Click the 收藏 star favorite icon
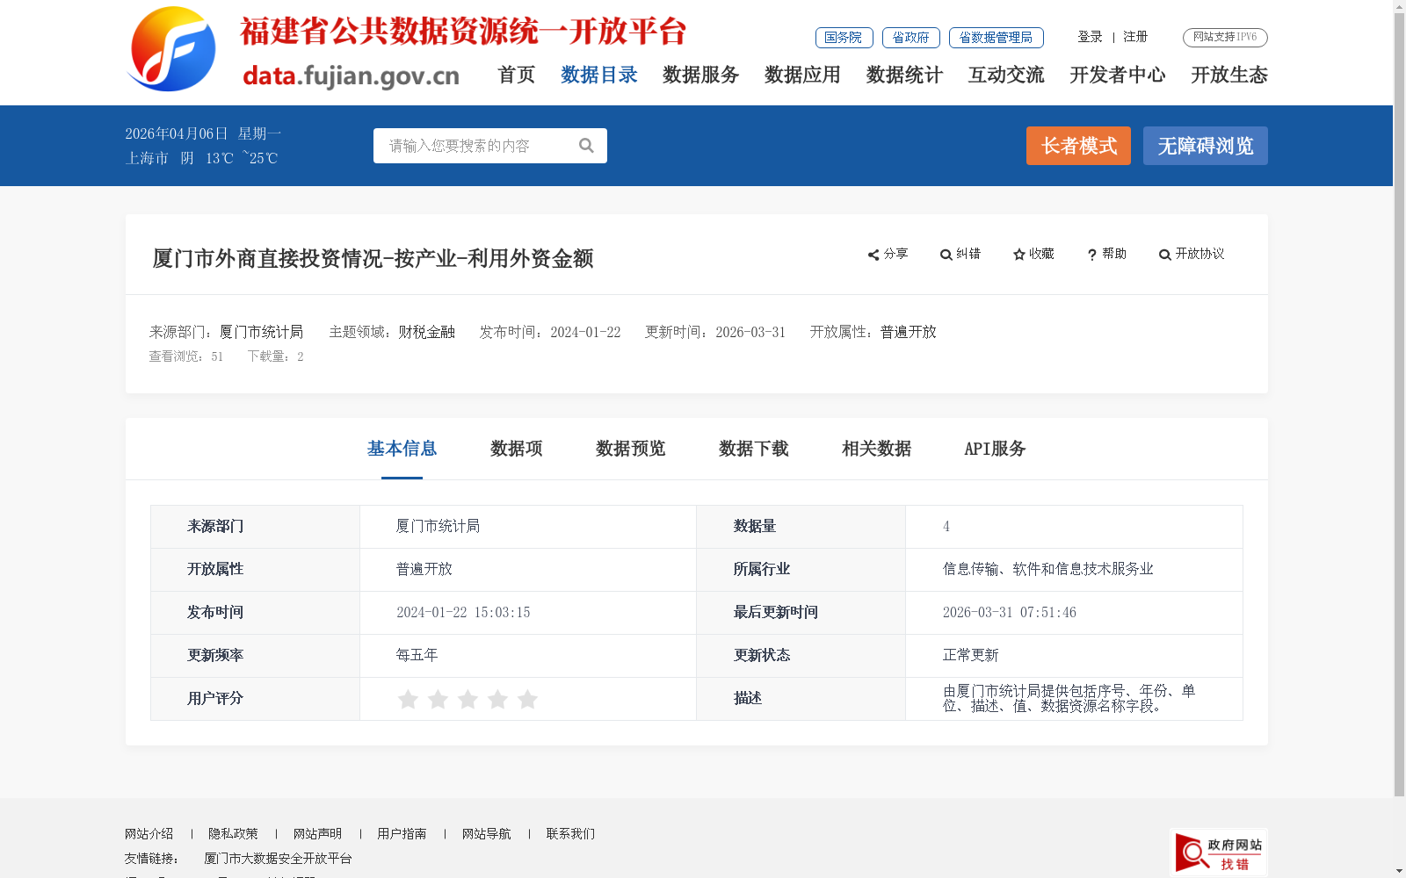The image size is (1406, 878). click(x=1018, y=255)
